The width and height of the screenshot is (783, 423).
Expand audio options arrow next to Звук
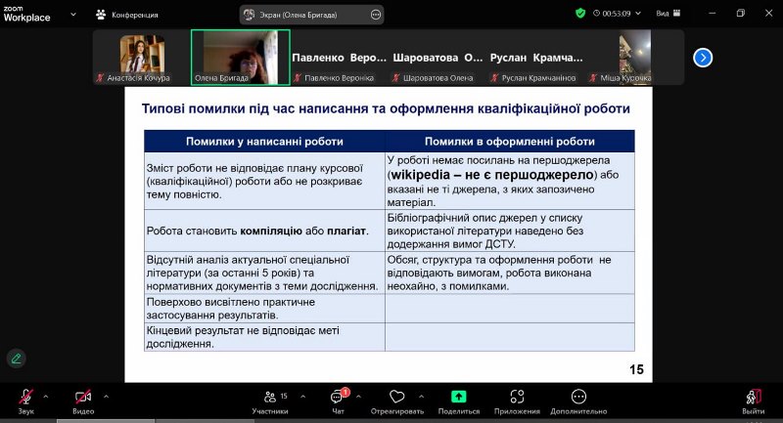tap(46, 397)
